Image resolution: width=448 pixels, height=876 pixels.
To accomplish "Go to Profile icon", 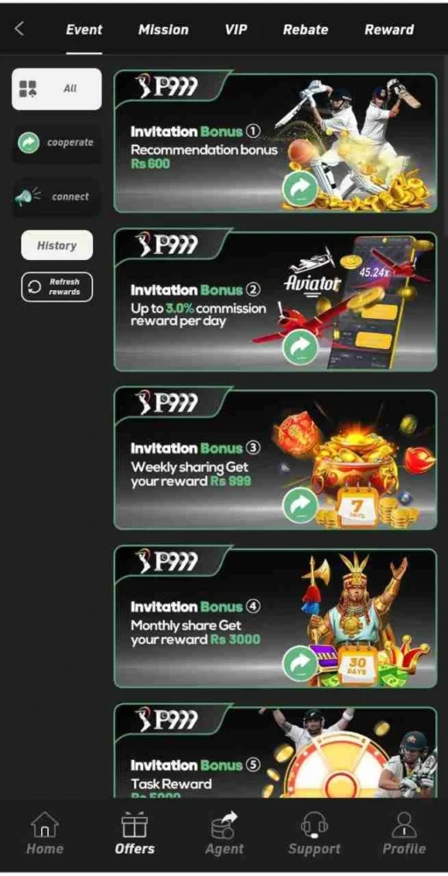I will pyautogui.click(x=404, y=825).
